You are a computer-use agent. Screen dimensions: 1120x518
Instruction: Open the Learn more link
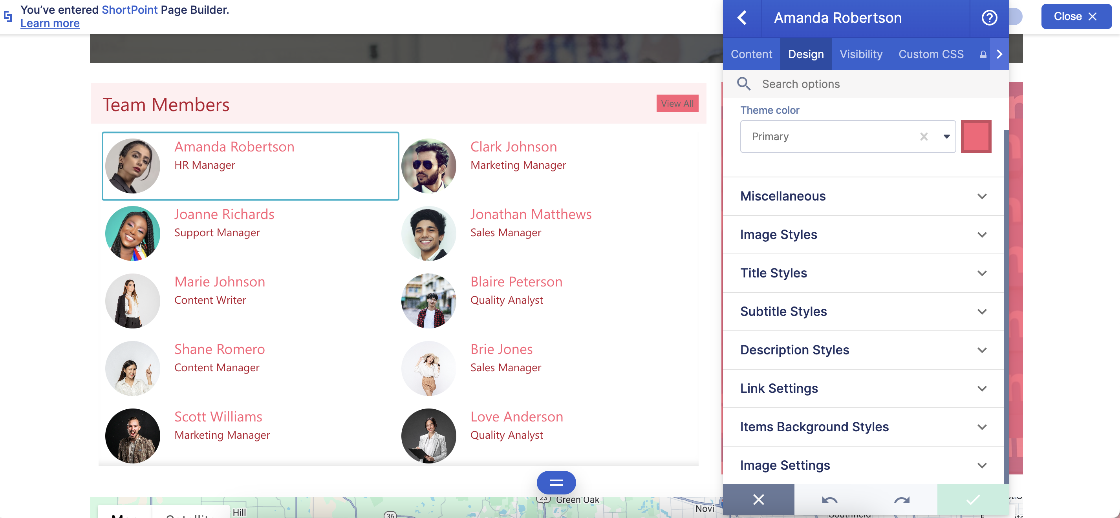[50, 24]
